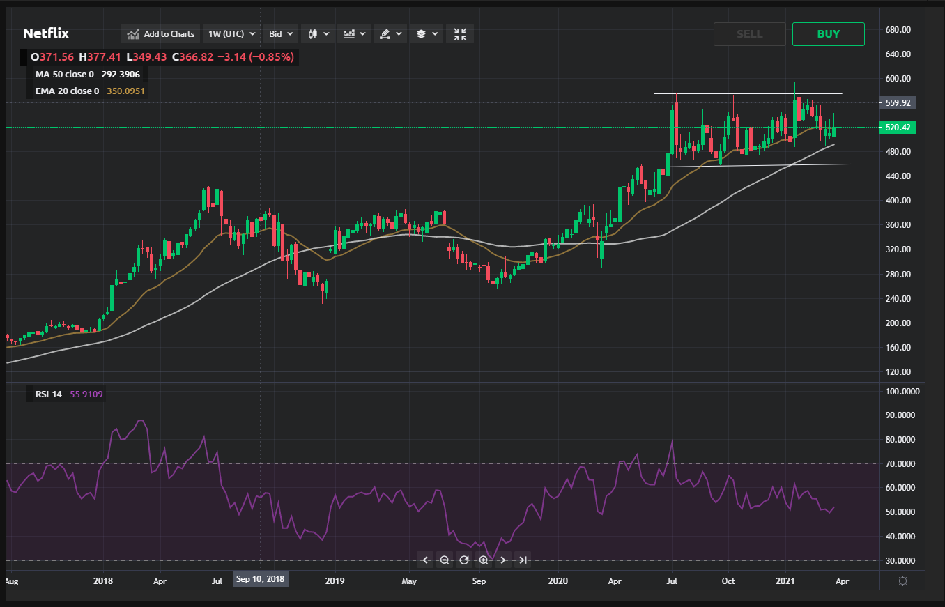This screenshot has height=607, width=945.
Task: Zoom in the chart
Action: [484, 560]
